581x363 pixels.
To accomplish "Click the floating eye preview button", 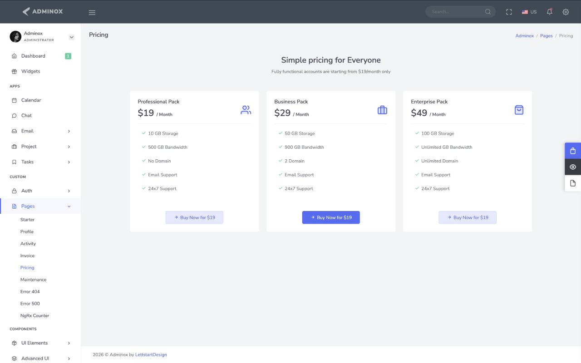I will coord(573,167).
